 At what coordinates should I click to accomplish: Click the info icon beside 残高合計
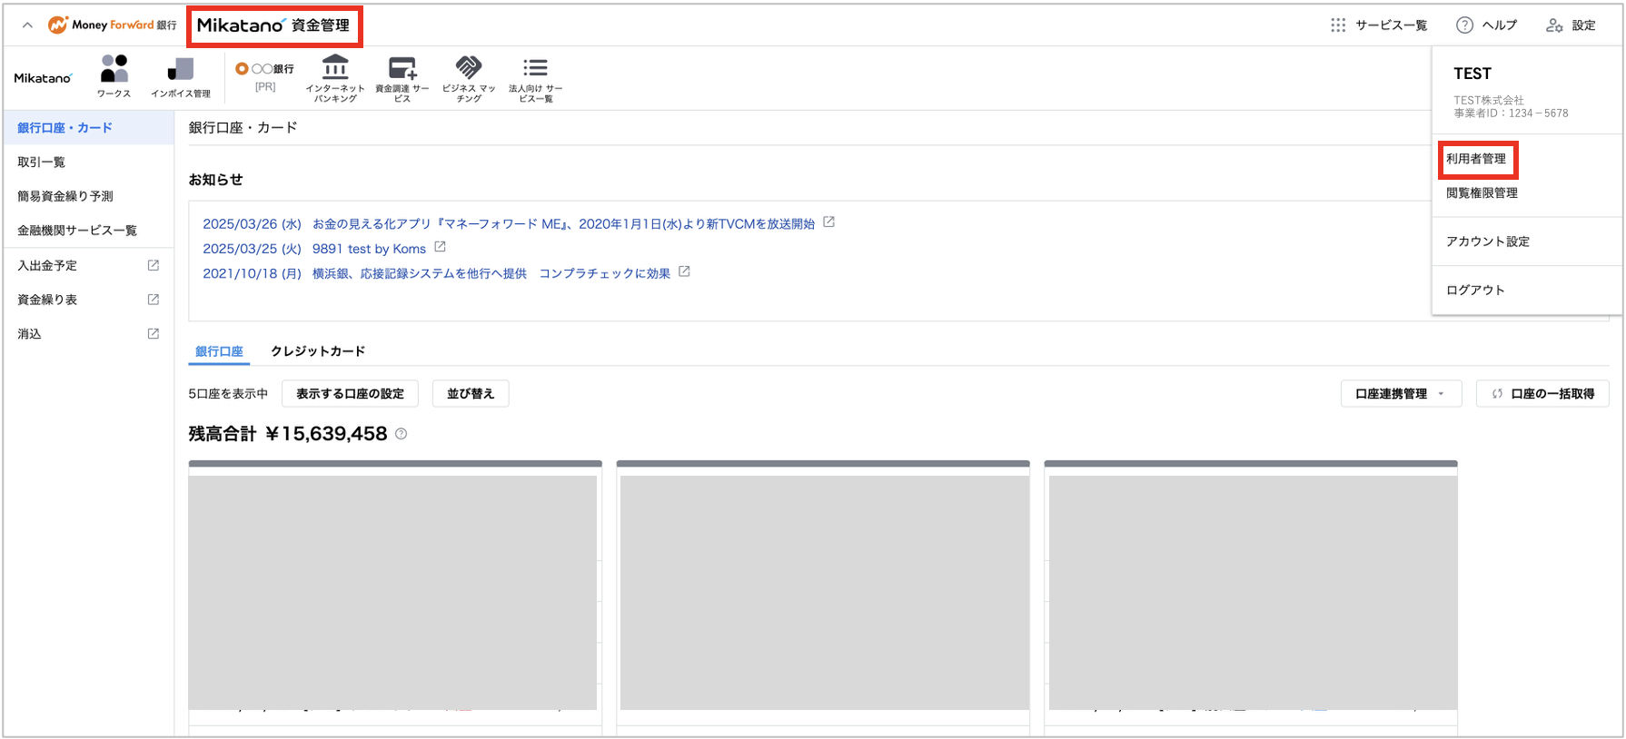(x=401, y=434)
